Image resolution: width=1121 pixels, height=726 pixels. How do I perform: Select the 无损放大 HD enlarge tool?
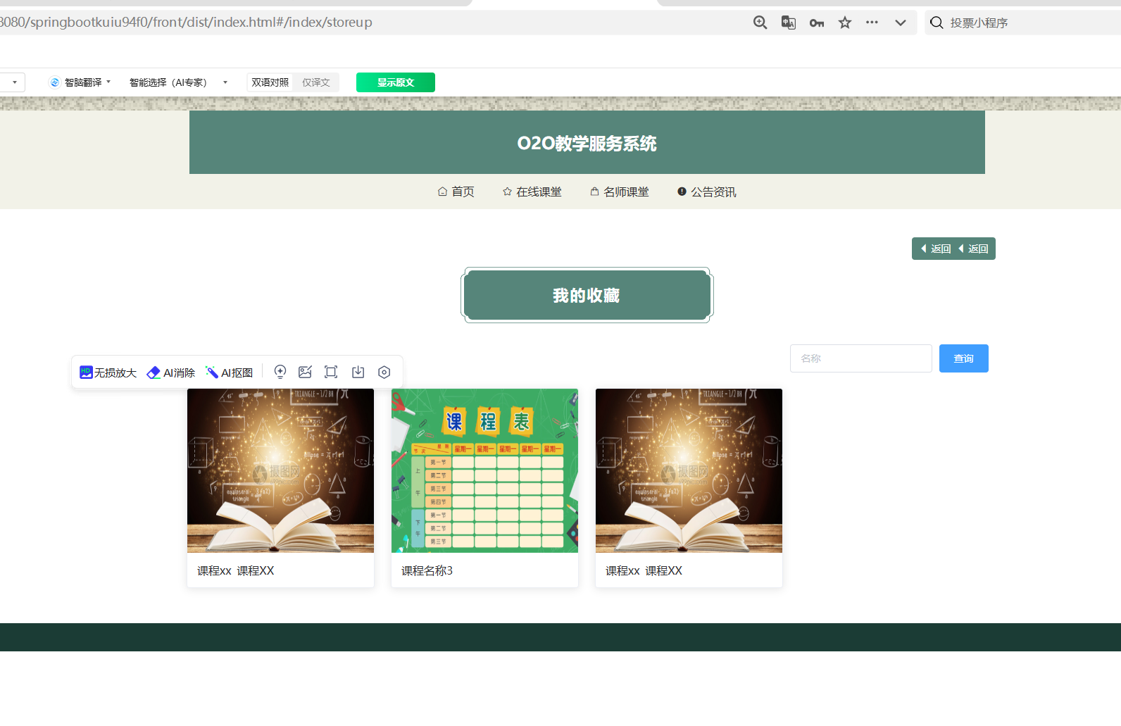108,373
